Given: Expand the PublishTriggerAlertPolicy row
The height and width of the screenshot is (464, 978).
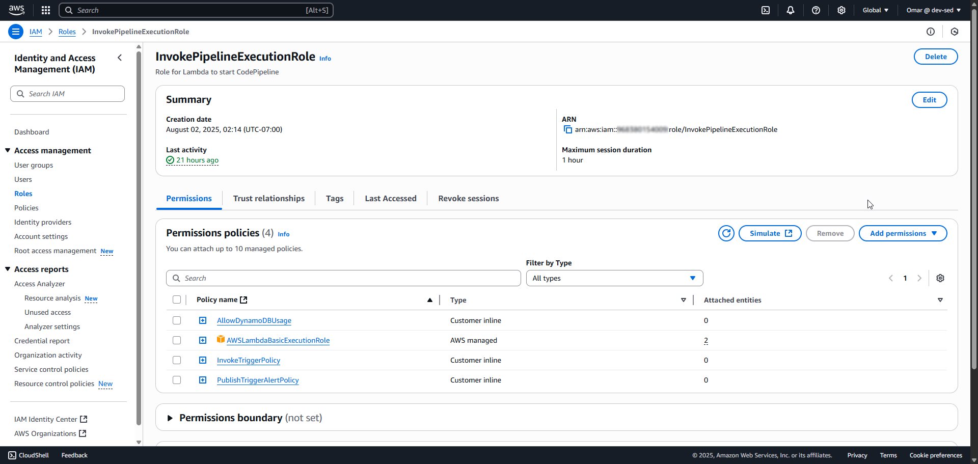Looking at the screenshot, I should click(203, 380).
